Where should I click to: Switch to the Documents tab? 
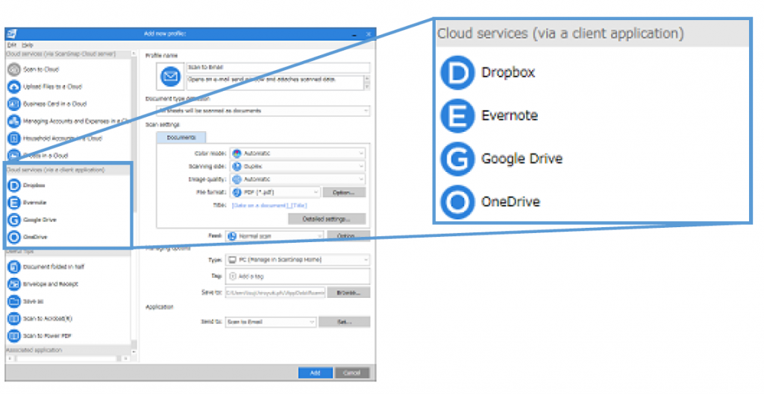181,138
